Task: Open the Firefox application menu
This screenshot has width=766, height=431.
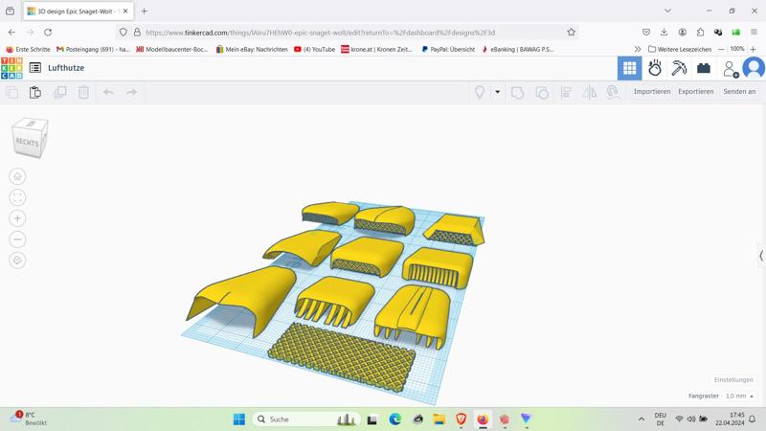Action: tap(754, 33)
